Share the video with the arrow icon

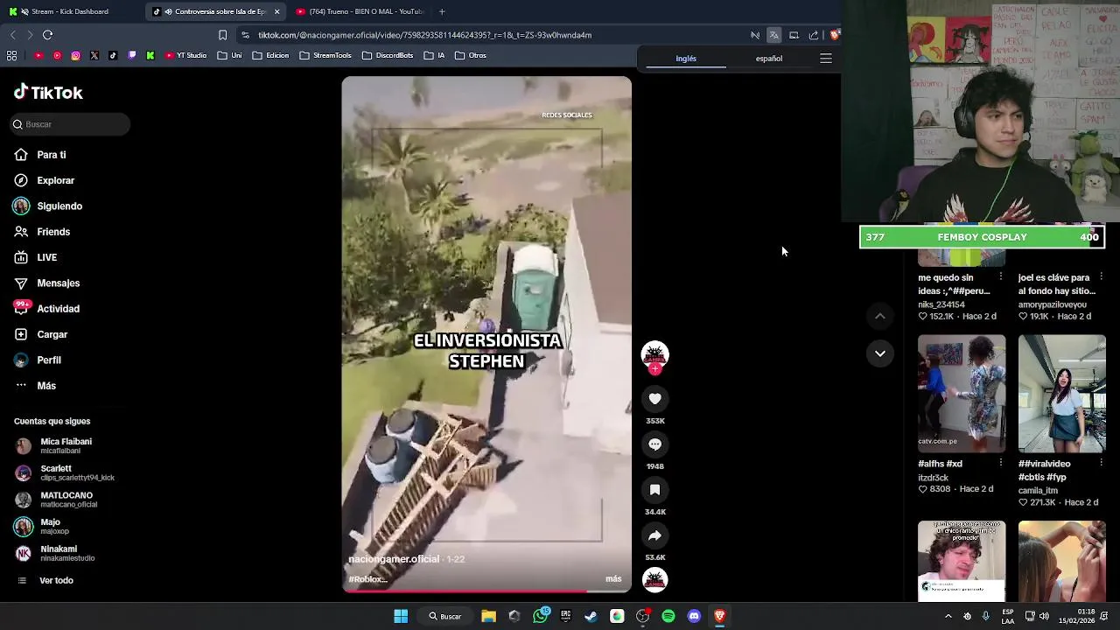pos(654,535)
